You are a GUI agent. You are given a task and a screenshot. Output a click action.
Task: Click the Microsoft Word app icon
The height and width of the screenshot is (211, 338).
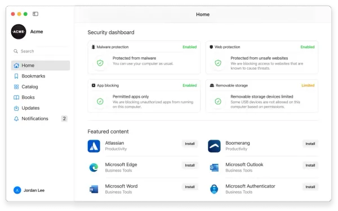click(x=94, y=189)
